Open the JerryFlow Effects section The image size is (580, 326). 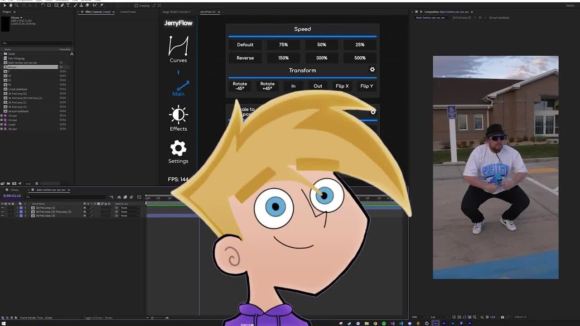click(178, 119)
